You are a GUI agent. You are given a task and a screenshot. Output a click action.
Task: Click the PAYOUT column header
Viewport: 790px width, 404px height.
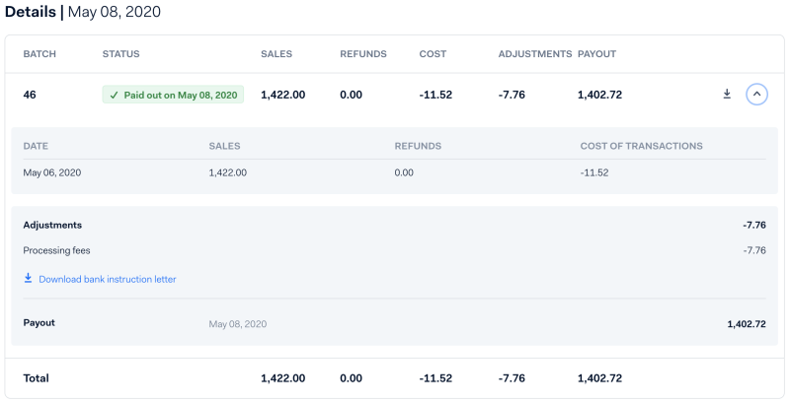596,54
